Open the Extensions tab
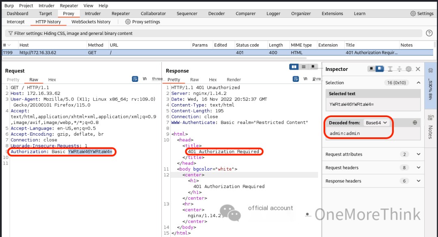The width and height of the screenshot is (438, 237). pyautogui.click(x=332, y=13)
